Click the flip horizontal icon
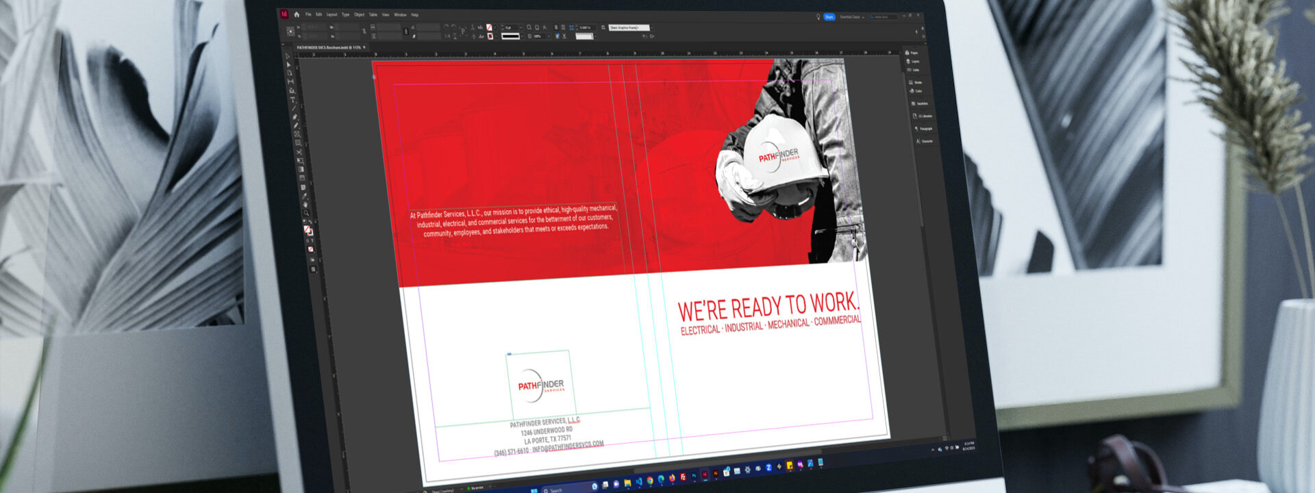This screenshot has width=1315, height=493. [447, 36]
